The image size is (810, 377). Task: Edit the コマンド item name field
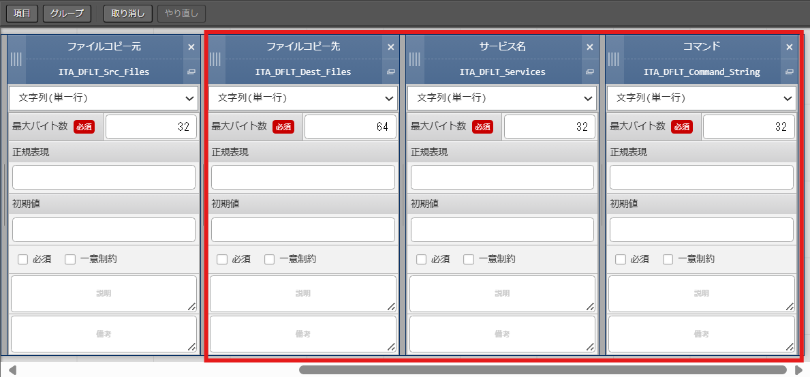[702, 47]
